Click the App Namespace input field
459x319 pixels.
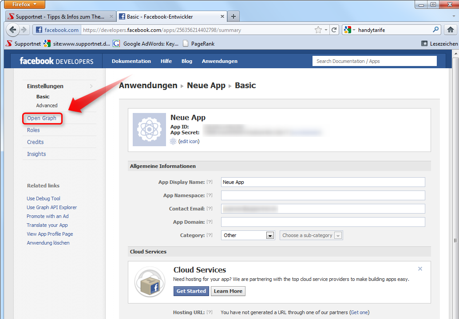(x=323, y=195)
